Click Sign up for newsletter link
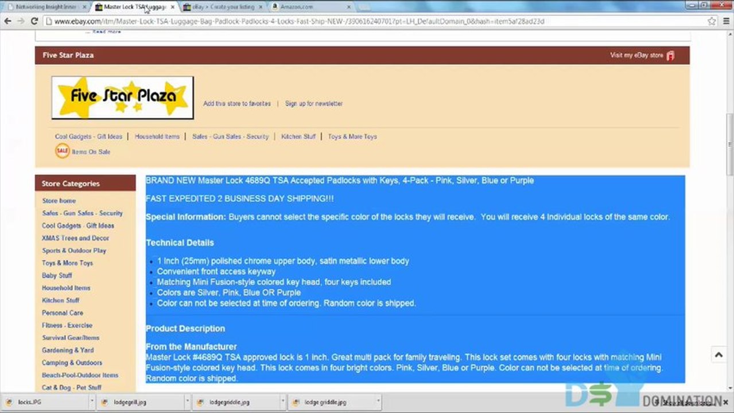This screenshot has width=734, height=413. tap(314, 104)
